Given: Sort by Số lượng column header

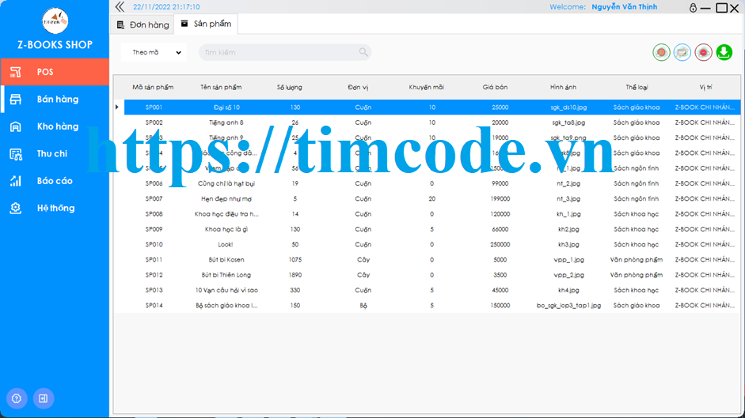Looking at the screenshot, I should [289, 87].
